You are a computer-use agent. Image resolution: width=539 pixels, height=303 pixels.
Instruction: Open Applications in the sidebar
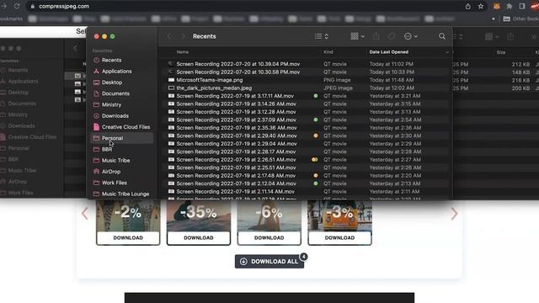pos(116,71)
